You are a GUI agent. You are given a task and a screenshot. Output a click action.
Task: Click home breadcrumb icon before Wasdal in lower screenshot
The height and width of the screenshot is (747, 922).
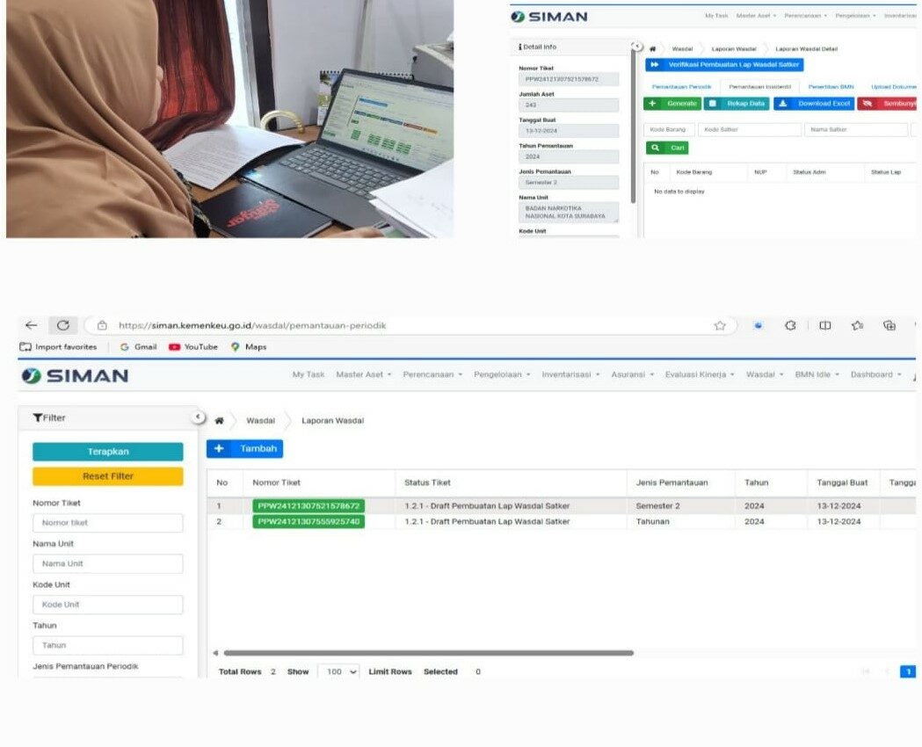[219, 421]
